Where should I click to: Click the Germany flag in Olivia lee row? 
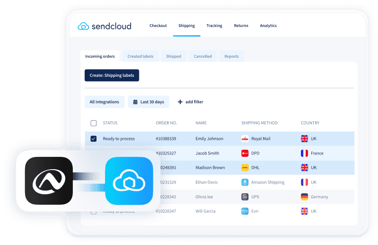coord(304,197)
